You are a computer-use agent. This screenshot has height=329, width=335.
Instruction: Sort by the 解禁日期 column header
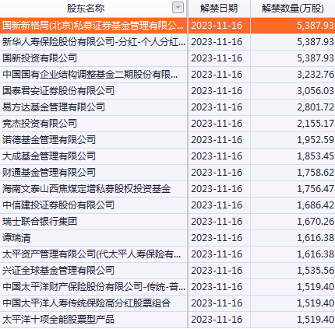point(219,9)
